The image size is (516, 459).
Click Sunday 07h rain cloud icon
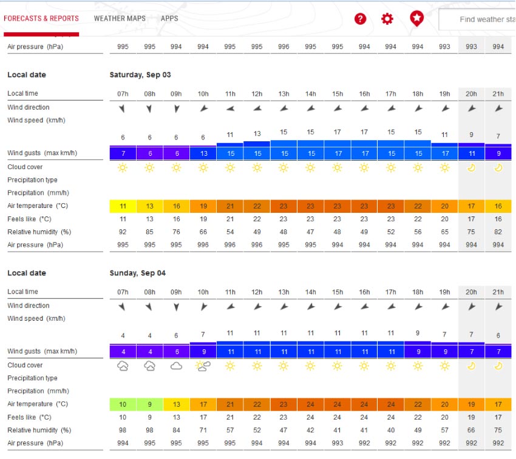[x=123, y=366]
